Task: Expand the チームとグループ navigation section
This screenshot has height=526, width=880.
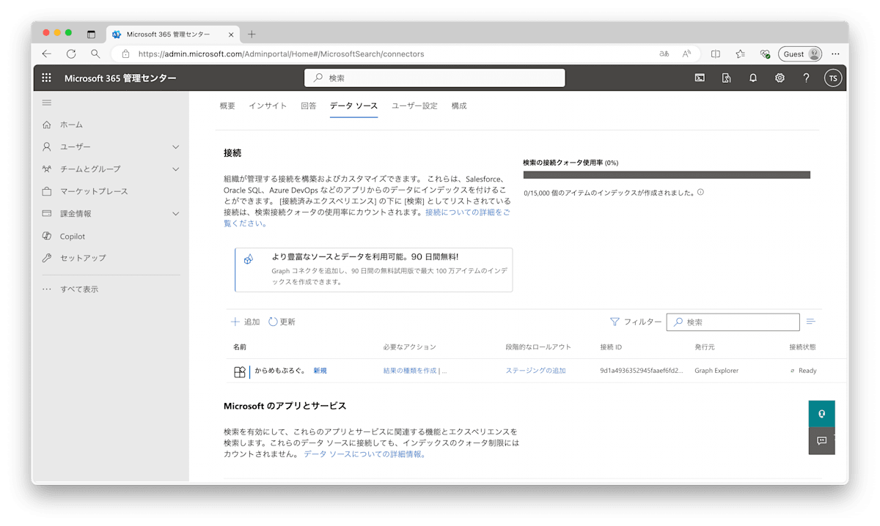Action: tap(175, 169)
